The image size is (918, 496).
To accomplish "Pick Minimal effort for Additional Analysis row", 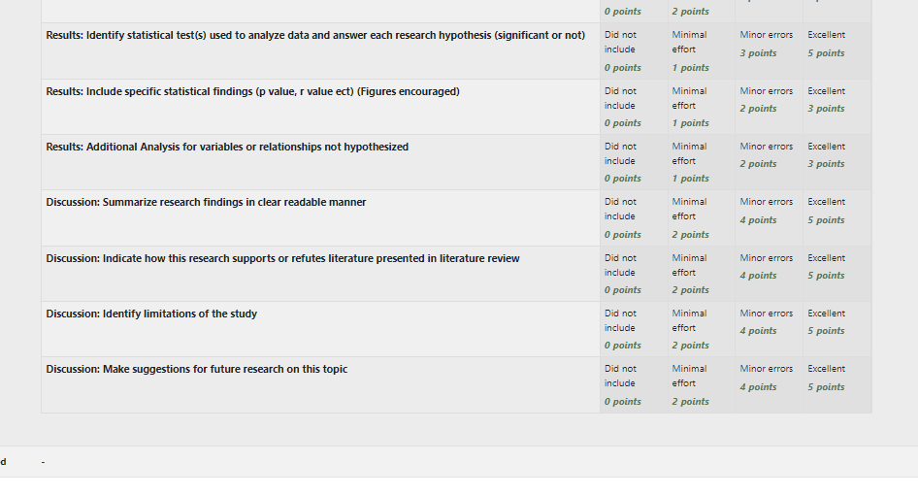I will (702, 162).
